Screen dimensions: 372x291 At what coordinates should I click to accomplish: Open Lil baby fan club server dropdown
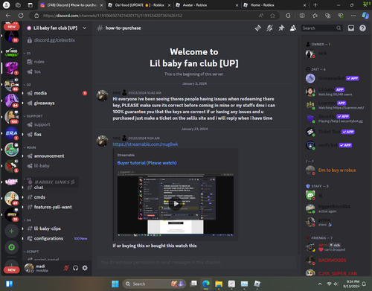pos(85,28)
